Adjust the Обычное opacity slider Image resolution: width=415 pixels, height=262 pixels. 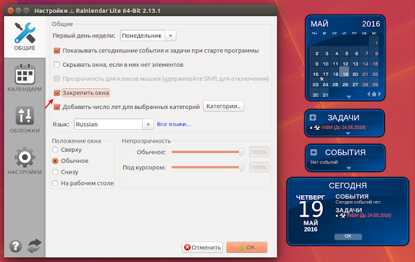coord(207,152)
